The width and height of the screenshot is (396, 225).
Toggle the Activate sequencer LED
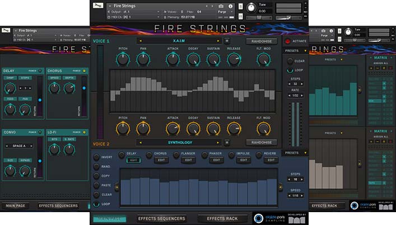coord(287,41)
